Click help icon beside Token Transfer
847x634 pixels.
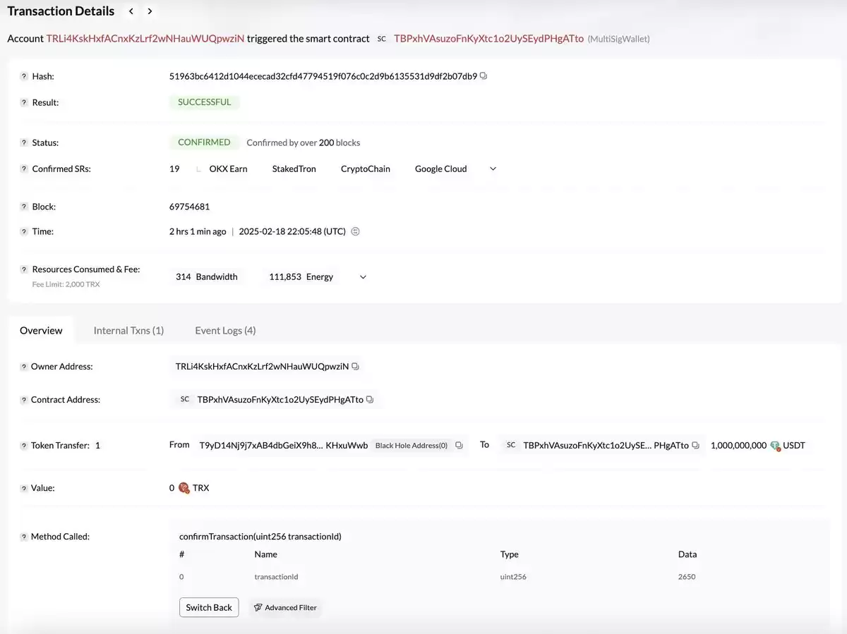point(24,446)
